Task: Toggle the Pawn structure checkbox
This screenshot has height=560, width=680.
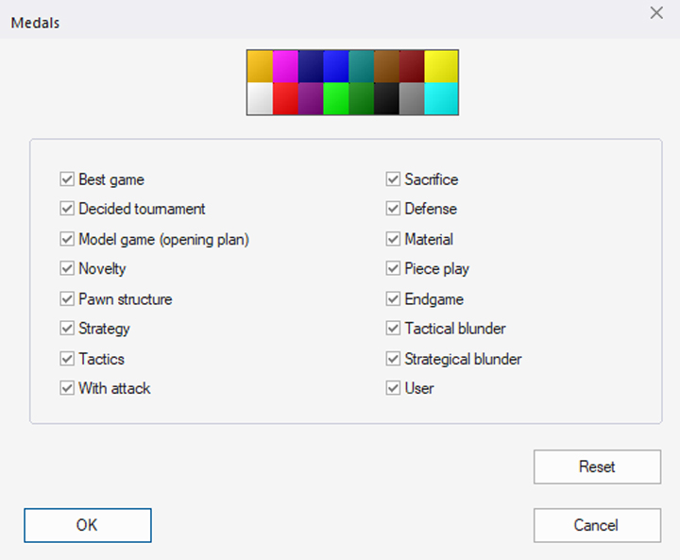Action: tap(67, 299)
